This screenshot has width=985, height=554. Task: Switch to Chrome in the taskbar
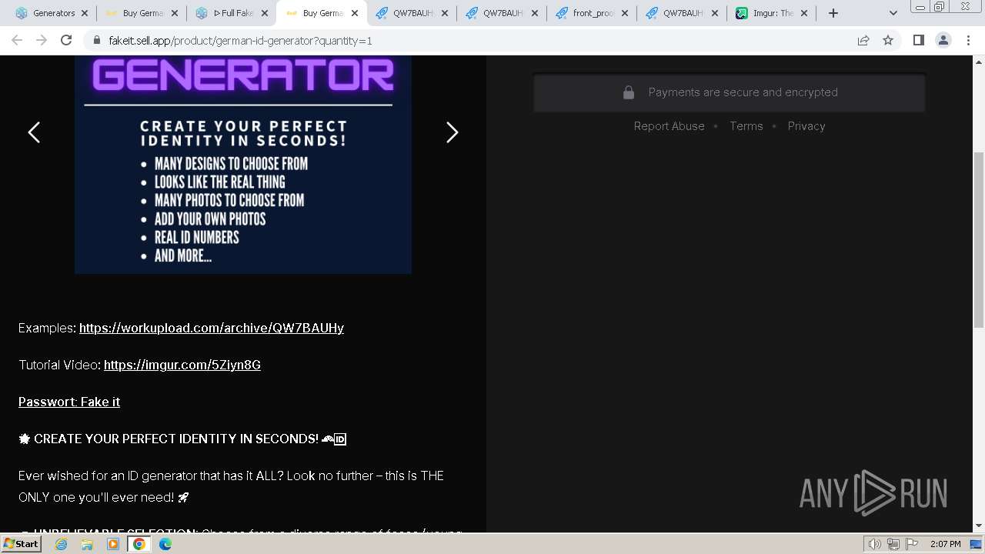coord(139,544)
